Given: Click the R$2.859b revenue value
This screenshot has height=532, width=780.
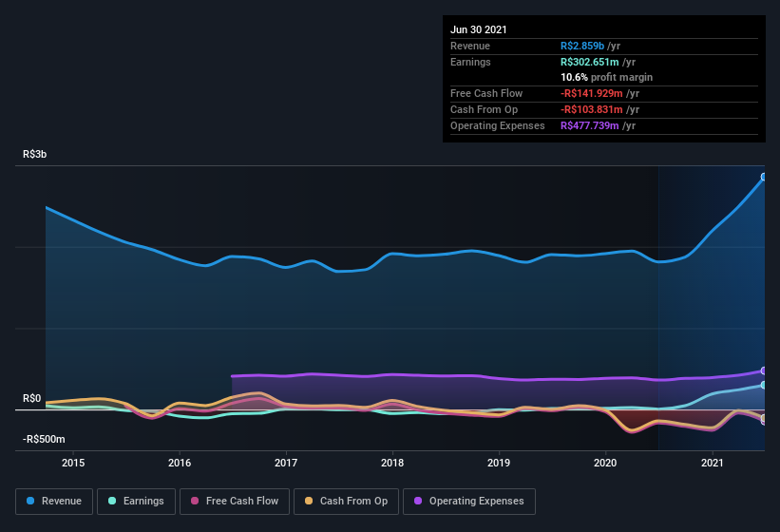Looking at the screenshot, I should pyautogui.click(x=582, y=46).
